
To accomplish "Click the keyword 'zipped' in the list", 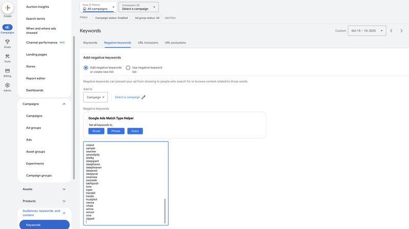I will pyautogui.click(x=90, y=219).
